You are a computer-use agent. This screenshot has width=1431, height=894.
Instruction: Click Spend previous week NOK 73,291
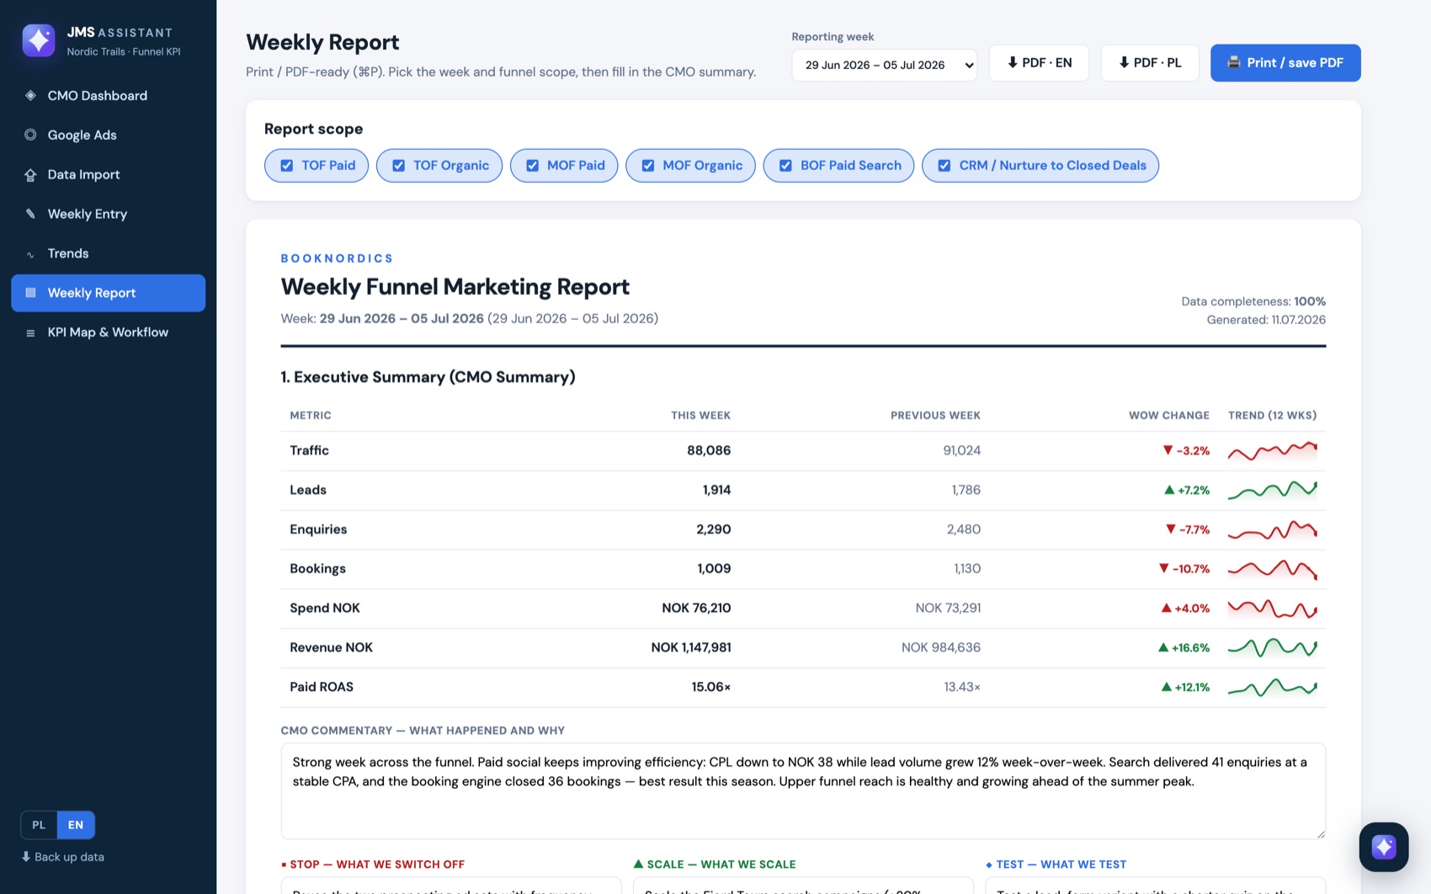click(x=948, y=608)
